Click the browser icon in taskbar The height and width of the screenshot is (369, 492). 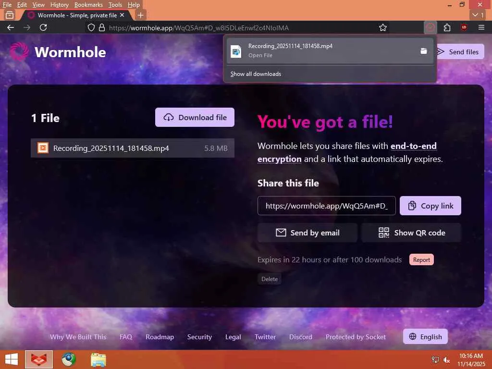click(39, 359)
